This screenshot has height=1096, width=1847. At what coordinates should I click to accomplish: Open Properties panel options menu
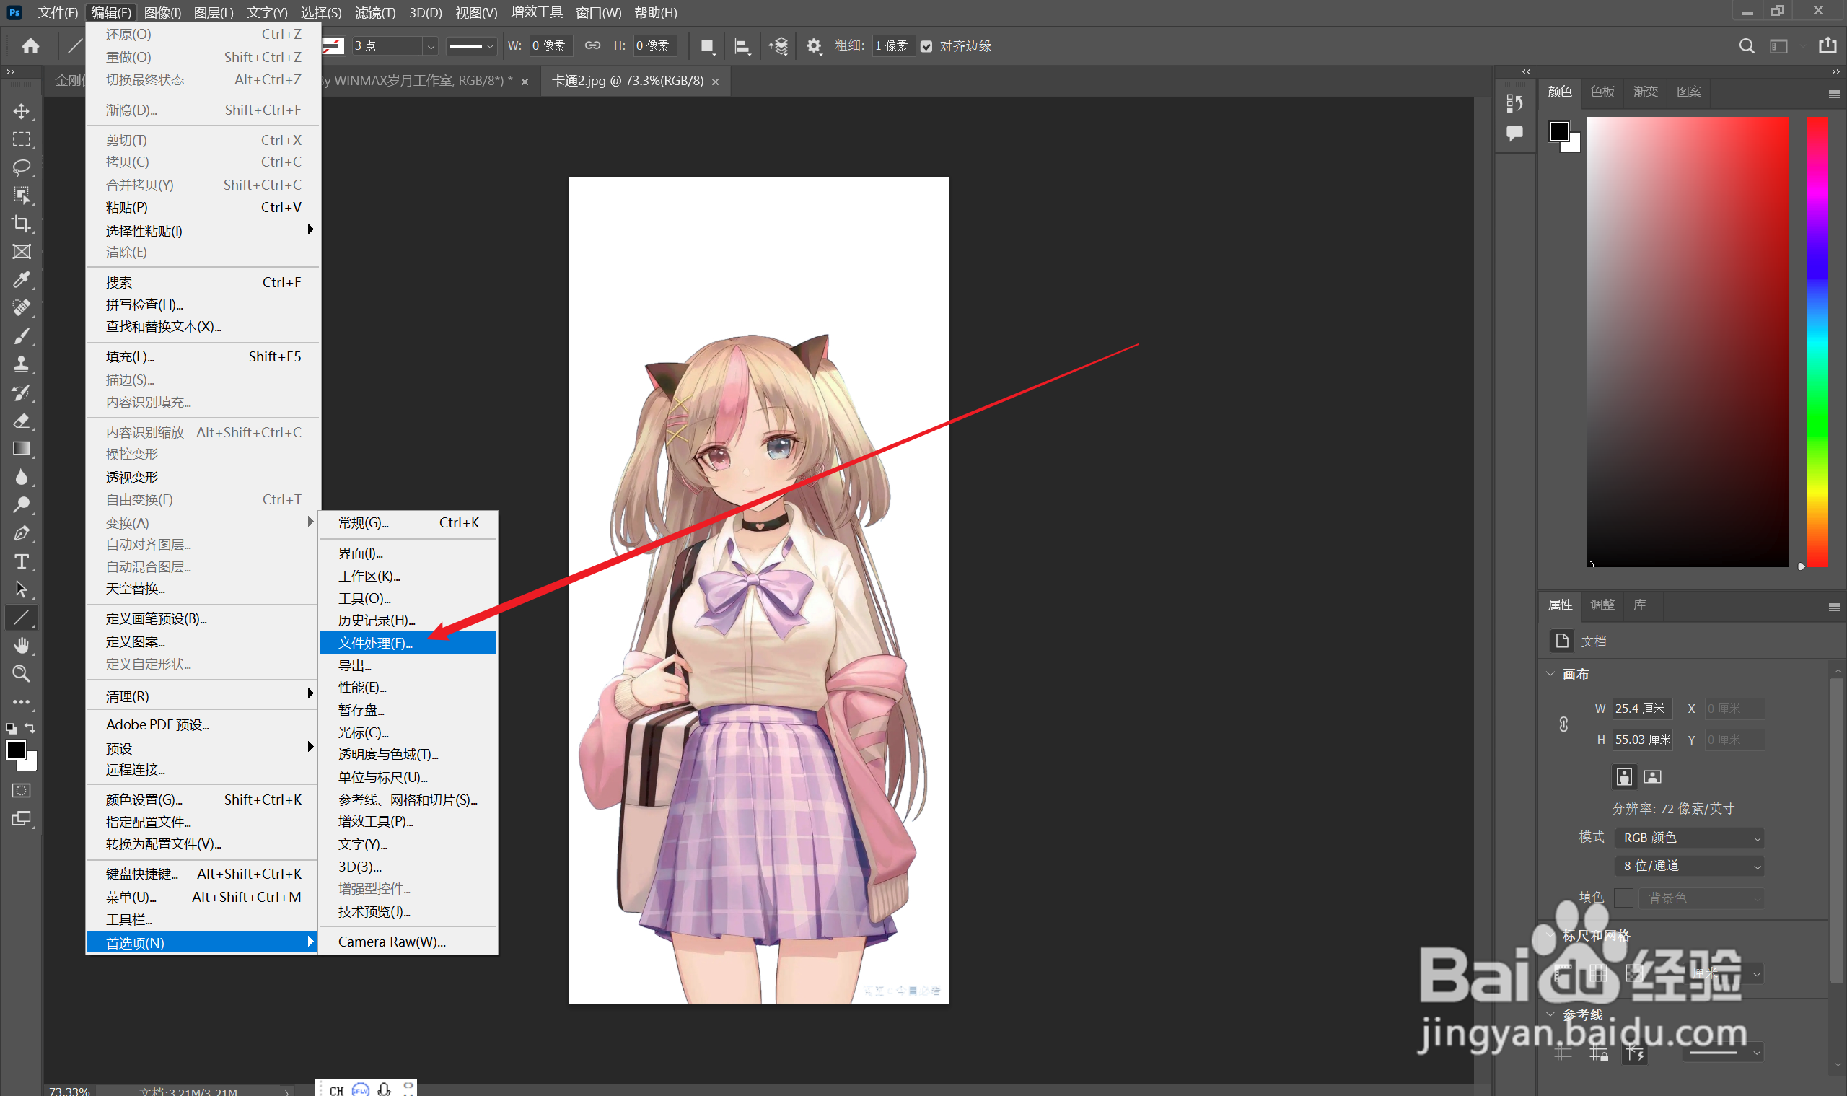click(1834, 606)
